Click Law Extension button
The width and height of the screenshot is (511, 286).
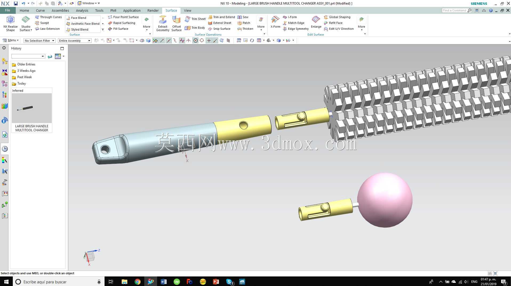tap(47, 29)
